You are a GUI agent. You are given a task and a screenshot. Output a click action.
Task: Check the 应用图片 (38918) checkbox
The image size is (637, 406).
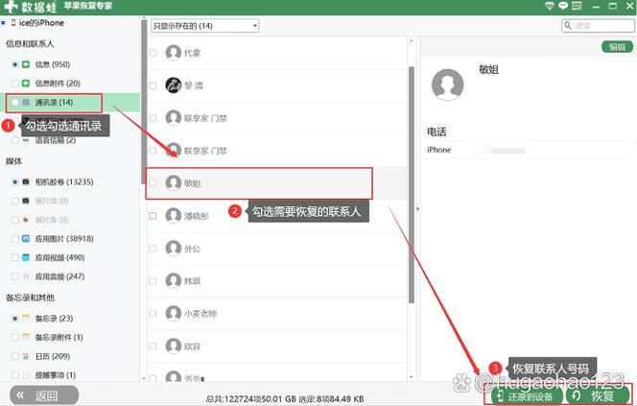(15, 239)
